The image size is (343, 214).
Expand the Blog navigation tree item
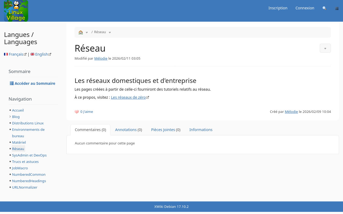[x=10, y=117]
